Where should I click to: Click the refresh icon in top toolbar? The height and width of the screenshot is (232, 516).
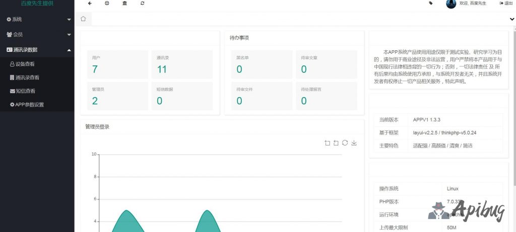(x=143, y=3)
